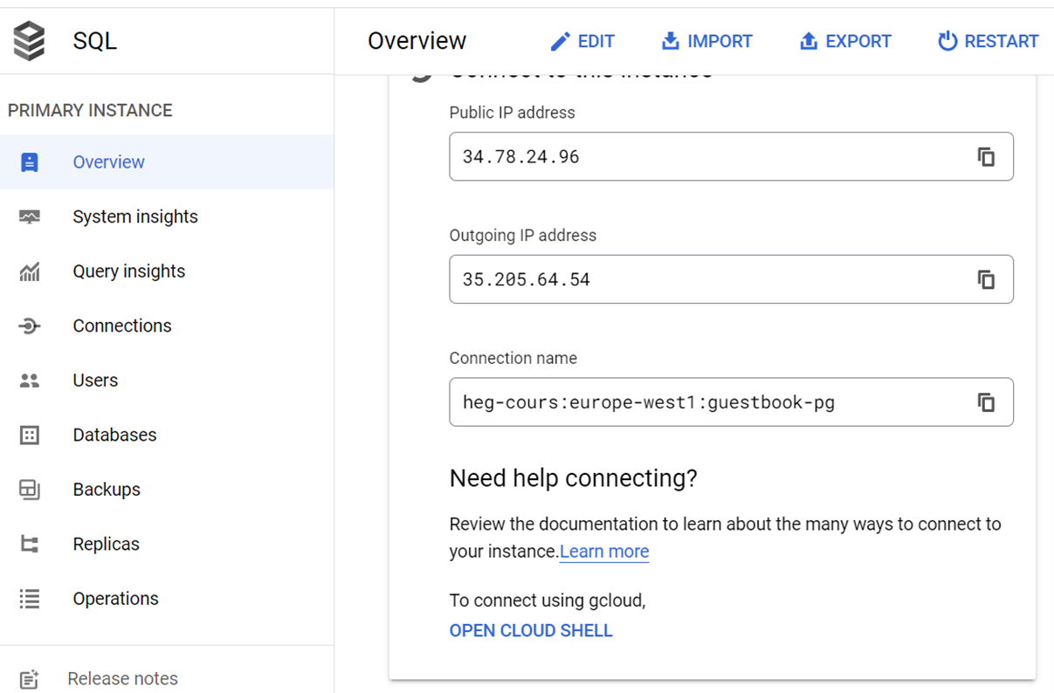Screen dimensions: 1054x693
Task: Open the Replicas section
Action: pyautogui.click(x=106, y=544)
